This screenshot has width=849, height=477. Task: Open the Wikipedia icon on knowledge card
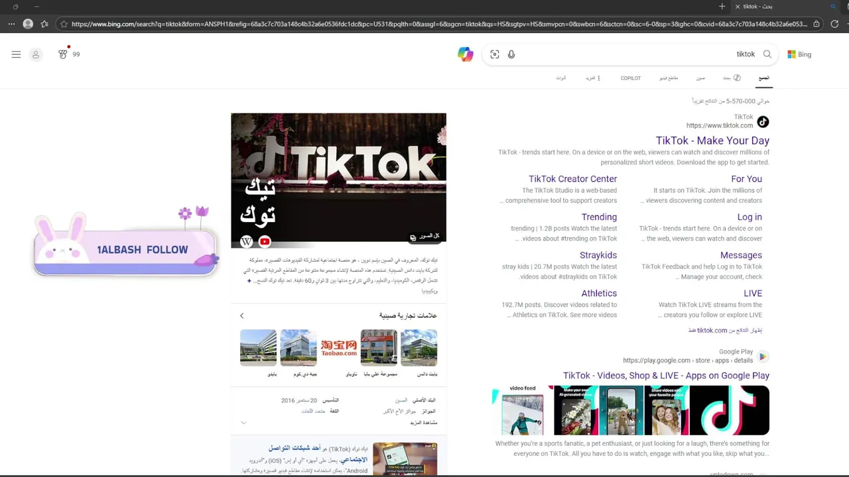pyautogui.click(x=246, y=242)
